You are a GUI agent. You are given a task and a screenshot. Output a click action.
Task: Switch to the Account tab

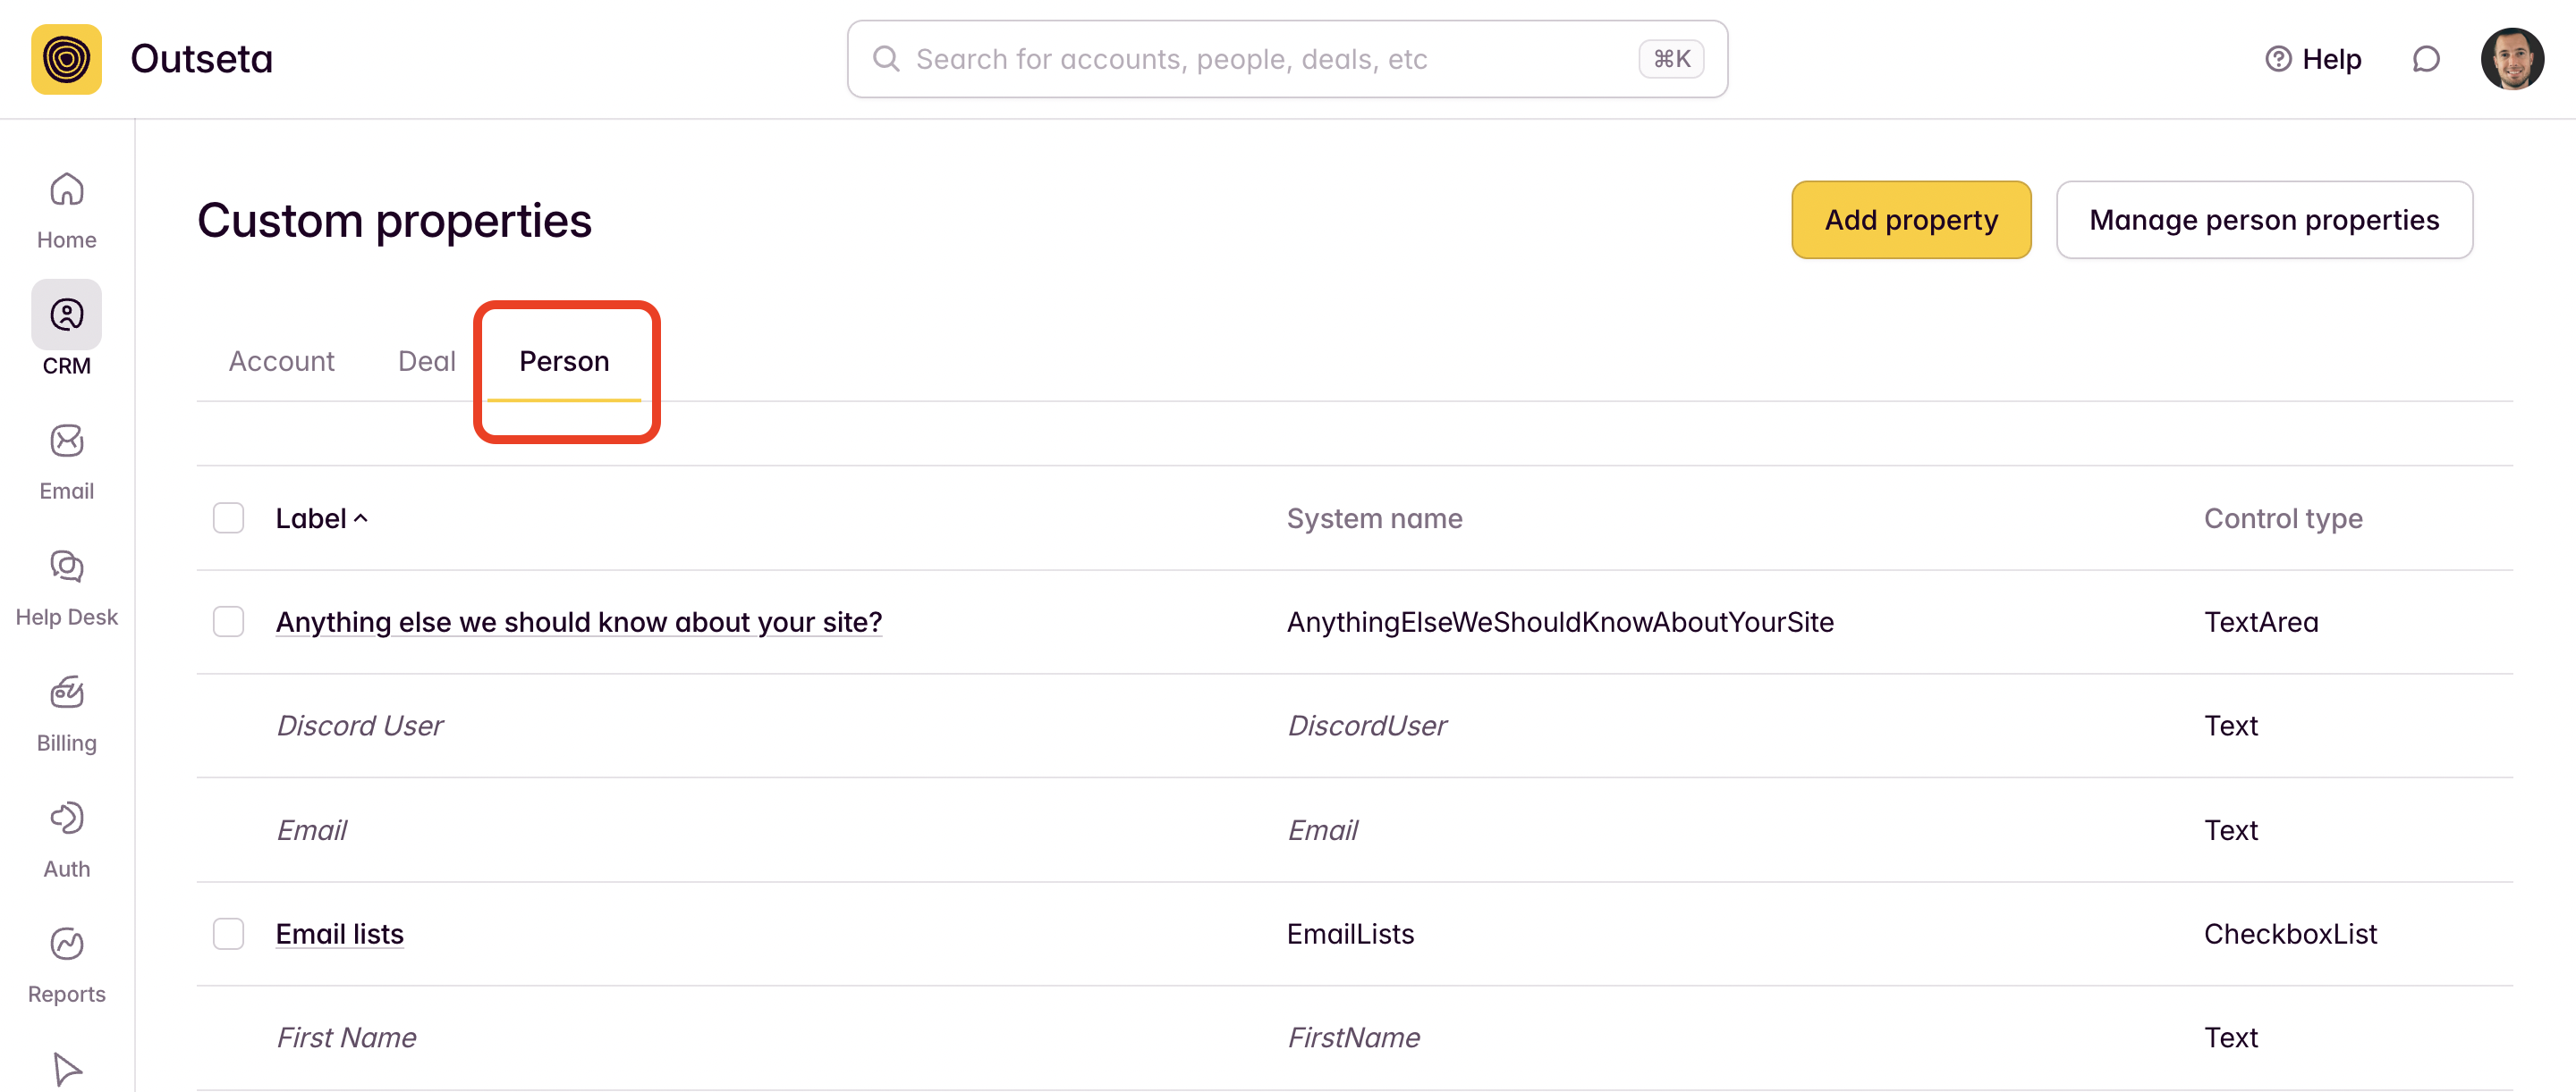281,361
